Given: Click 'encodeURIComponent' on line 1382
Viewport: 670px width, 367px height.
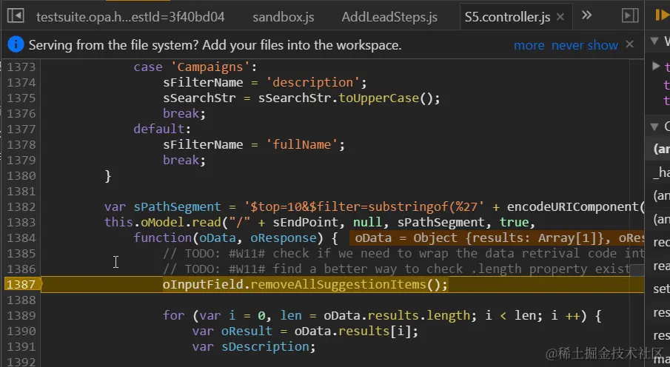Looking at the screenshot, I should point(572,206).
